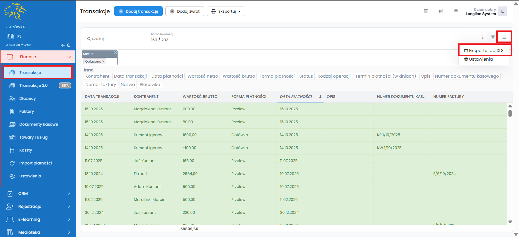This screenshot has width=519, height=237.
Task: Open Dłużnicy in the sidebar
Action: (x=28, y=98)
